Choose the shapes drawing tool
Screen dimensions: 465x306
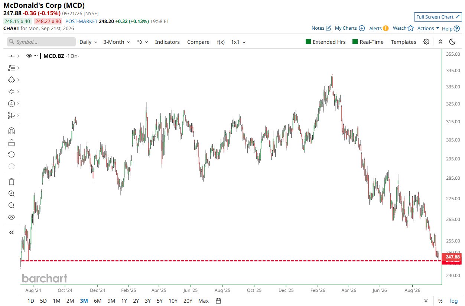[11, 80]
